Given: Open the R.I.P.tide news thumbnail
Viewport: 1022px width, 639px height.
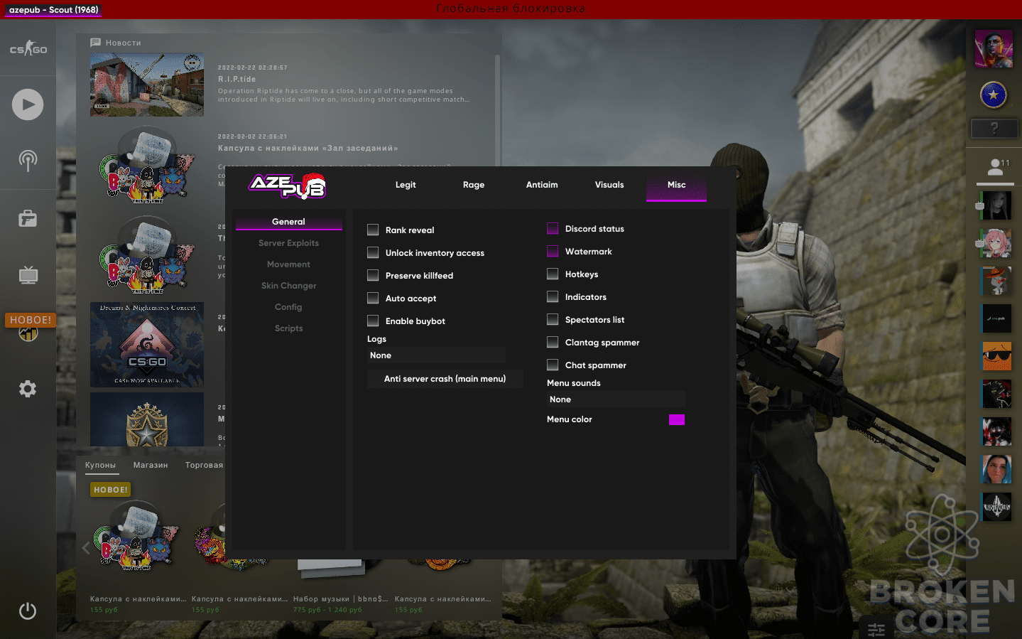Looking at the screenshot, I should (147, 85).
